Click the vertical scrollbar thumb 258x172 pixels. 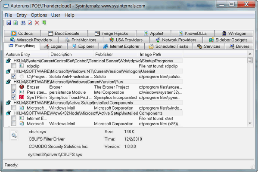point(250,60)
